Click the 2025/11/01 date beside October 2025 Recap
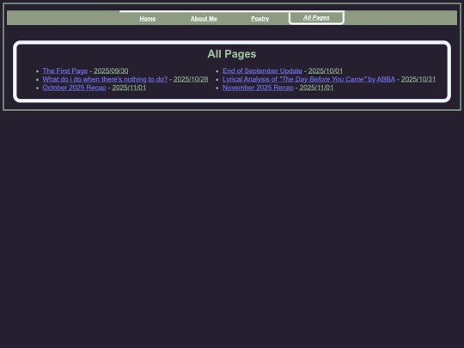The image size is (464, 348). pos(129,88)
